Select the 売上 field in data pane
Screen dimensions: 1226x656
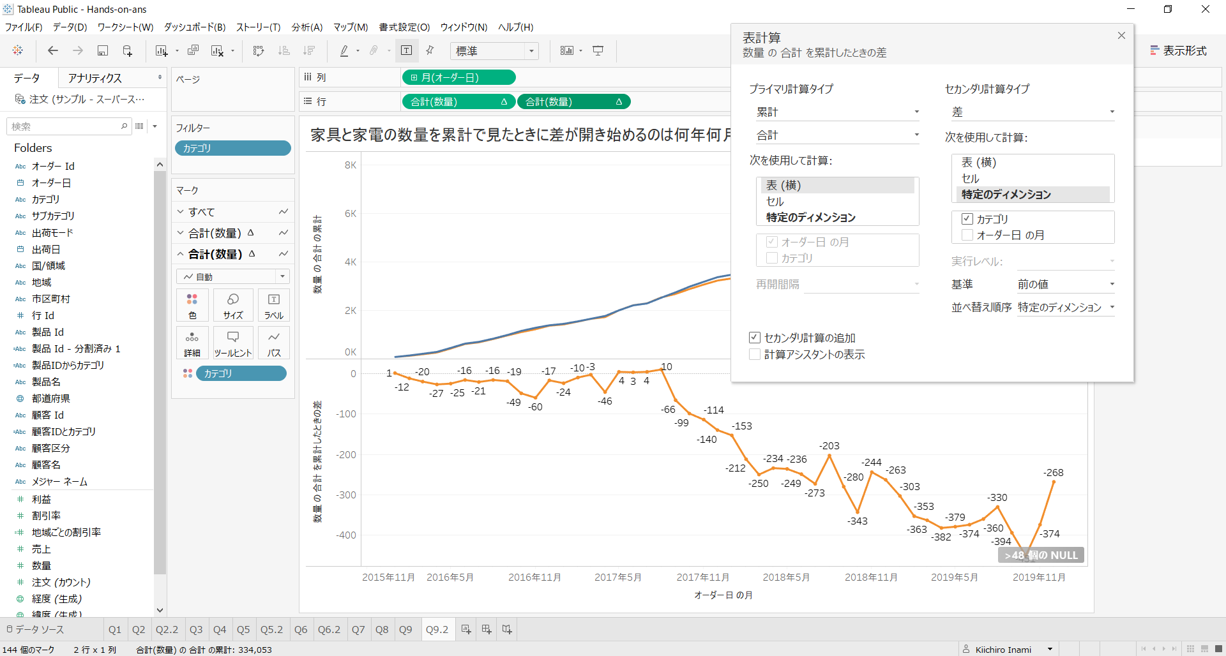(x=42, y=549)
